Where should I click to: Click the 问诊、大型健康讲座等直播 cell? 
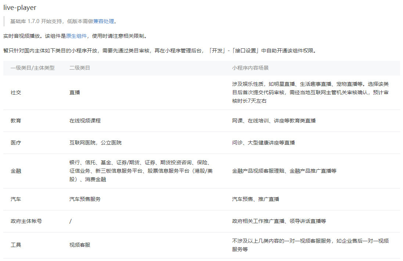coord(263,143)
